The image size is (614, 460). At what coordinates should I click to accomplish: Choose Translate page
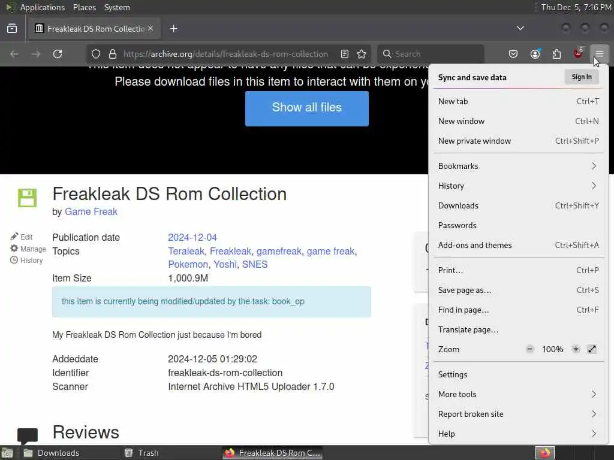pos(519,330)
